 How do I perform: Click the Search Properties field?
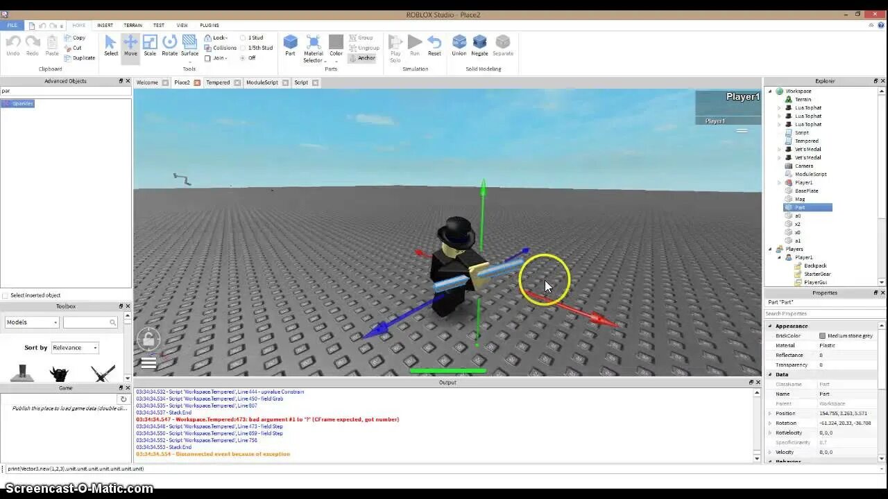tap(821, 313)
